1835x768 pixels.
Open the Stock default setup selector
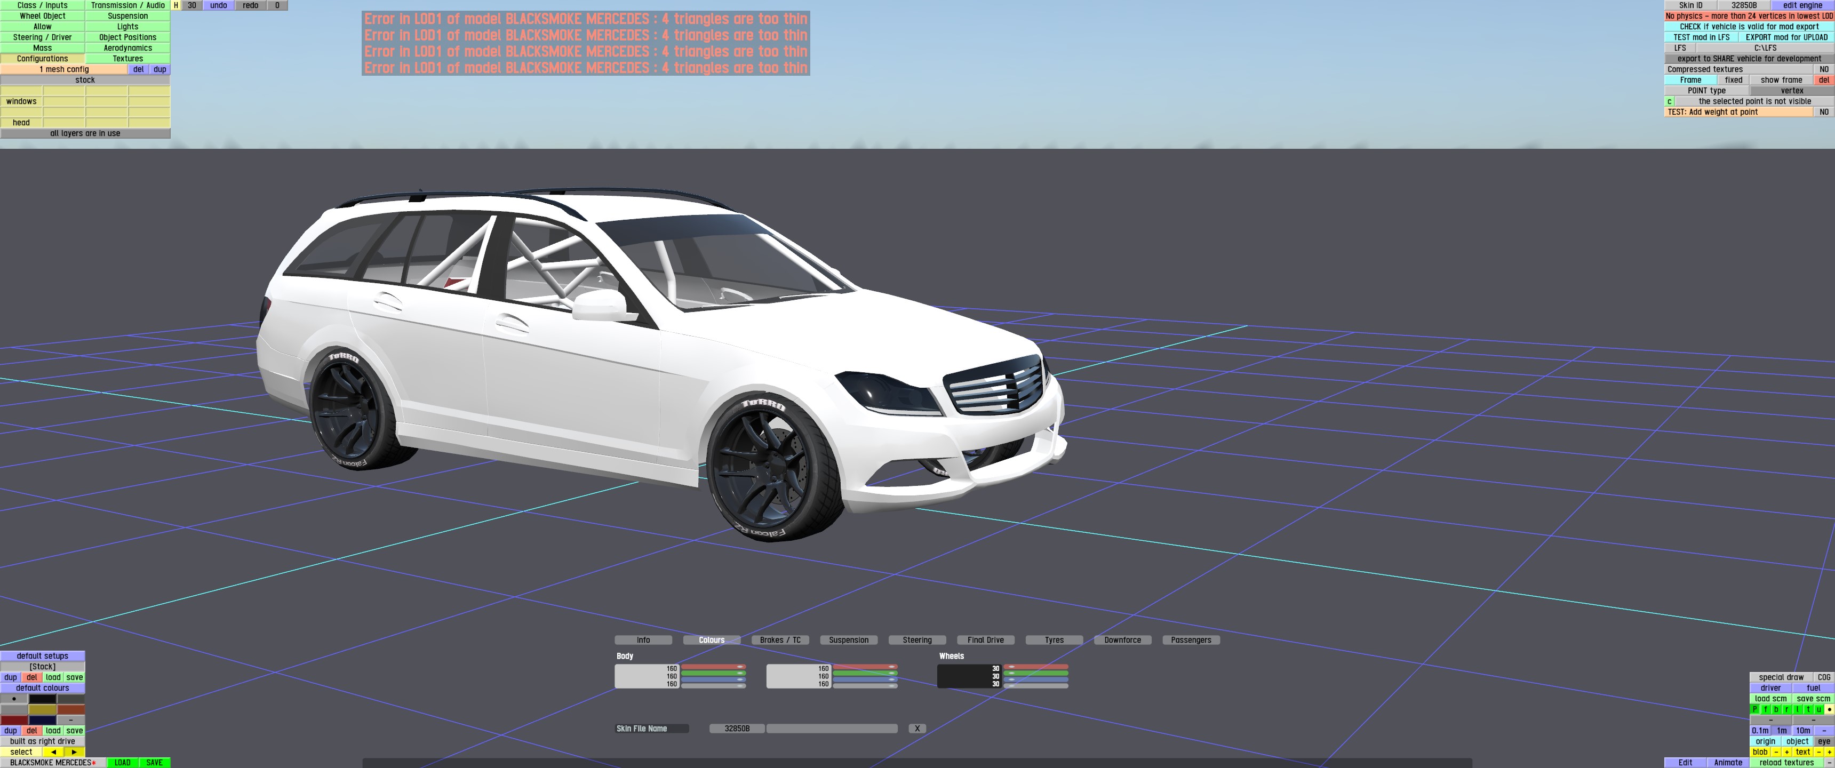[43, 666]
